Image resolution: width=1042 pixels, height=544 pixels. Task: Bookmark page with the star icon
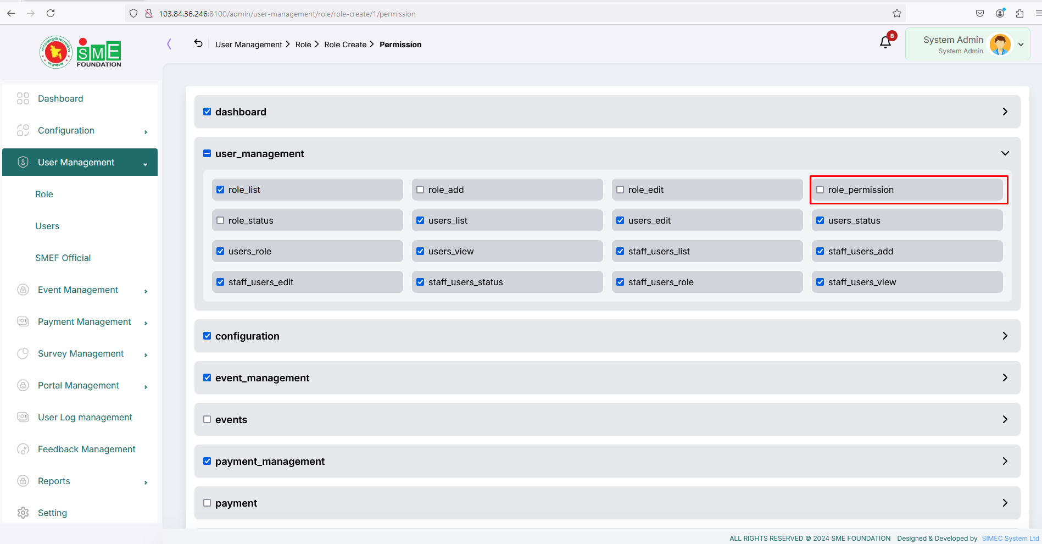click(897, 13)
